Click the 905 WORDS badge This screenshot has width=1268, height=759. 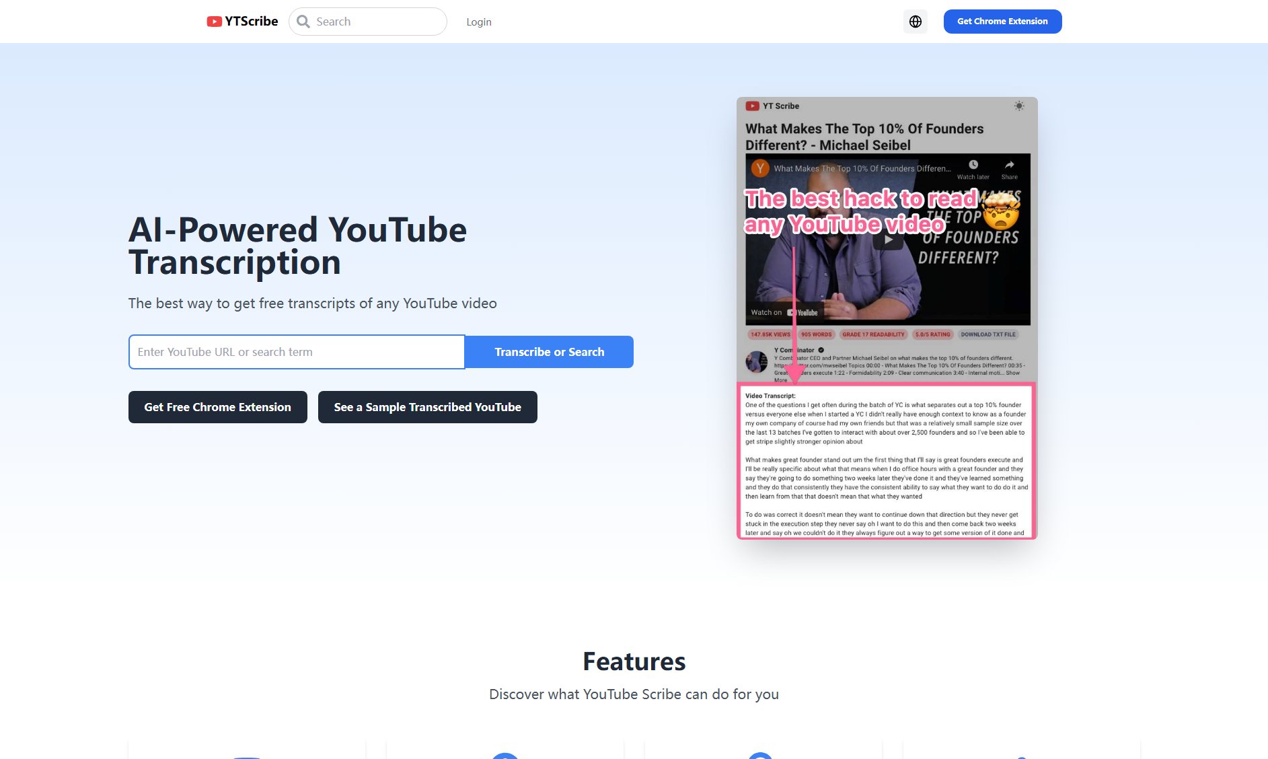816,334
